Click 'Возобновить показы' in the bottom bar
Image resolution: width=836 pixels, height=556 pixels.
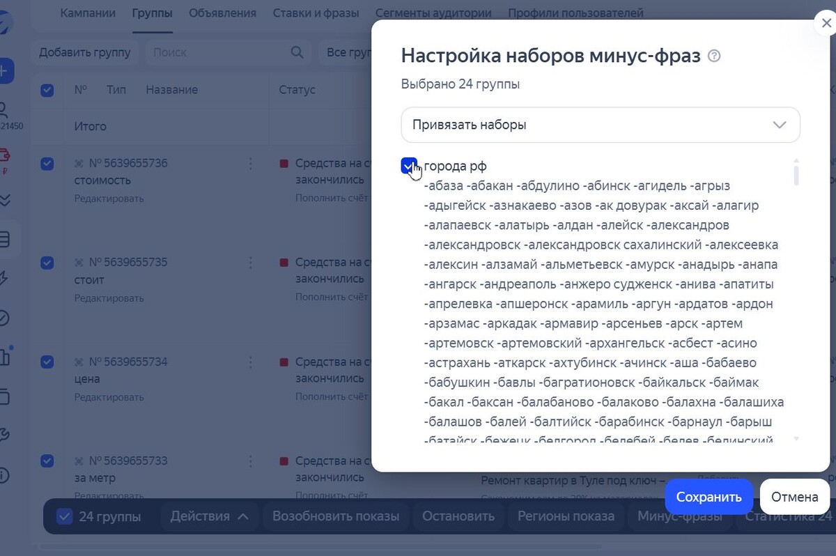[x=336, y=516]
